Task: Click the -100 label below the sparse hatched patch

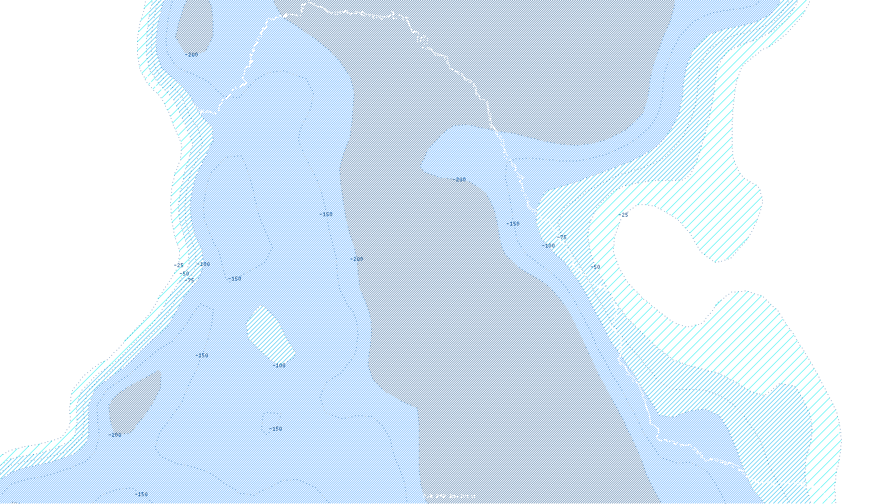Action: pos(279,366)
